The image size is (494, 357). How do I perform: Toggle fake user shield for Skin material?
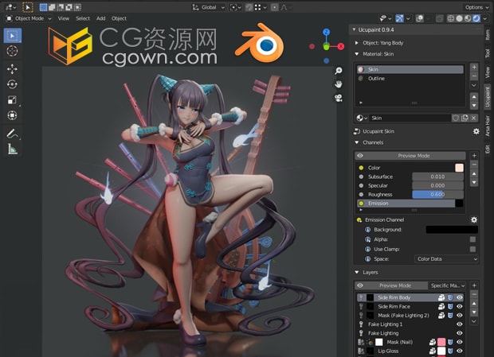[x=456, y=118]
